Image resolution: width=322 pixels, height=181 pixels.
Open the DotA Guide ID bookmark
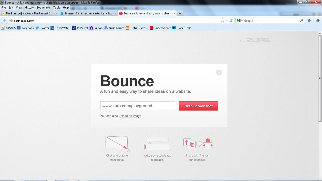pyautogui.click(x=137, y=28)
